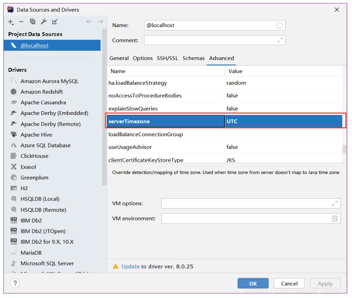Click the Update driver link
Image resolution: width=352 pixels, height=298 pixels.
point(130,266)
